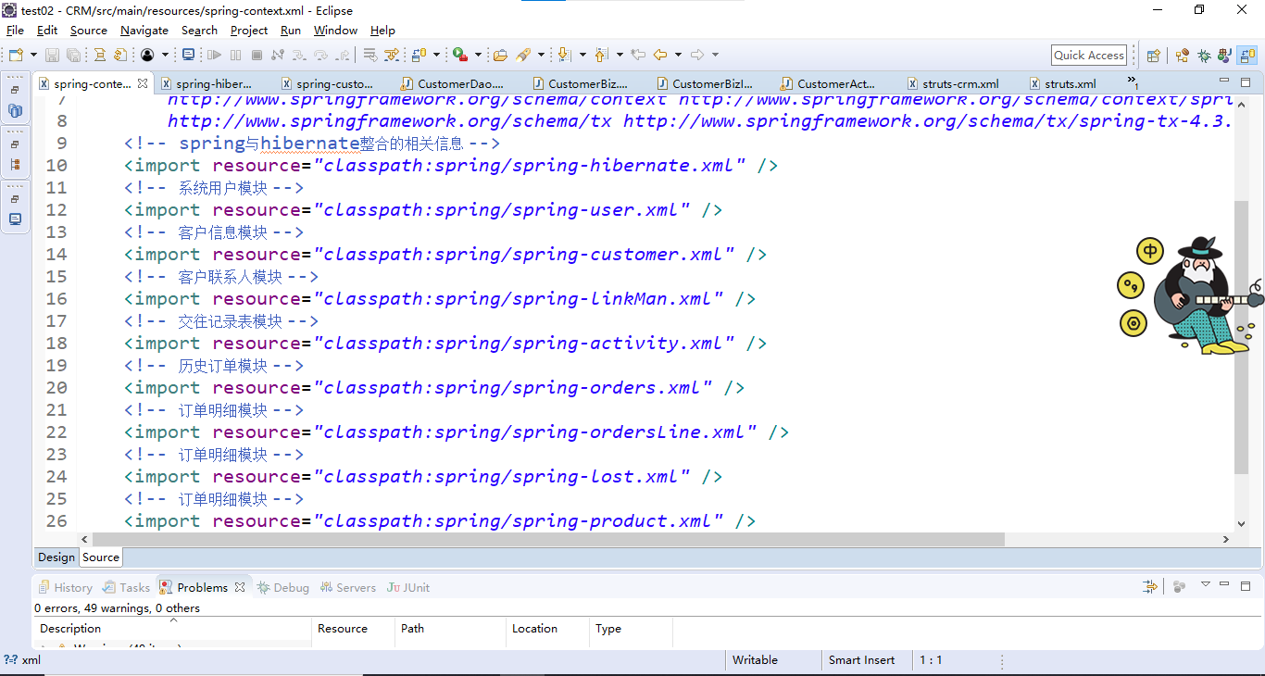Expand the Run Last Tool dropdown

478,55
